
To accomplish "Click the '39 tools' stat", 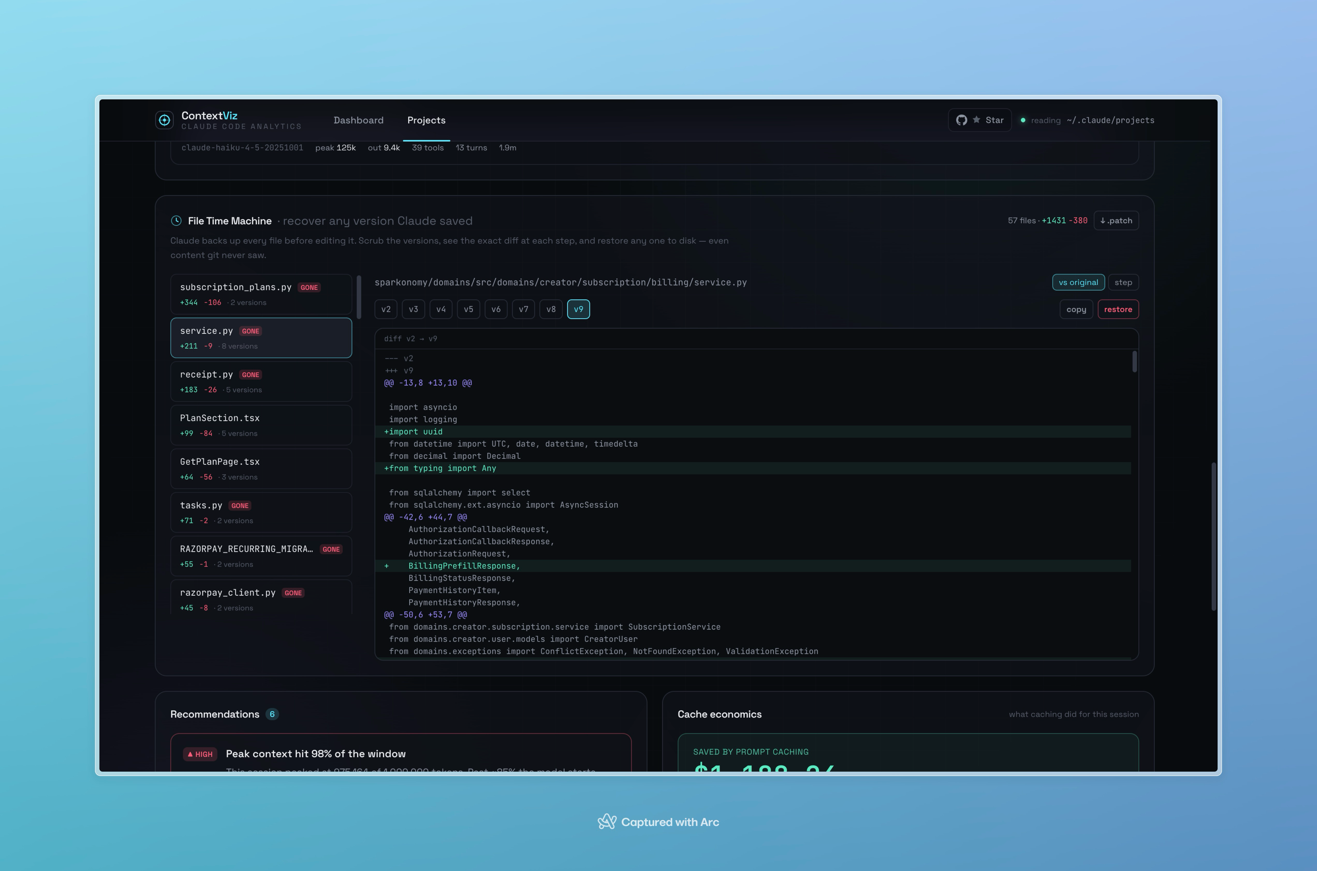I will [427, 148].
